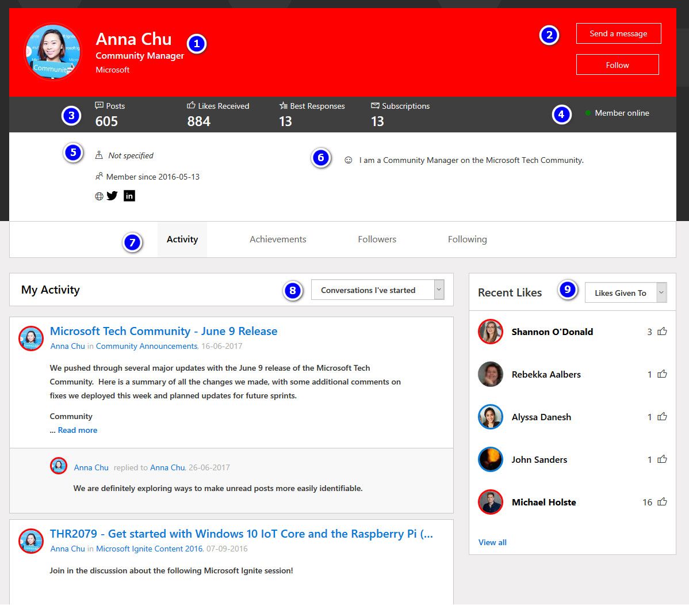Image resolution: width=689 pixels, height=605 pixels.
Task: Click the thumbs-up beside Shannon O'Donald
Action: [661, 331]
